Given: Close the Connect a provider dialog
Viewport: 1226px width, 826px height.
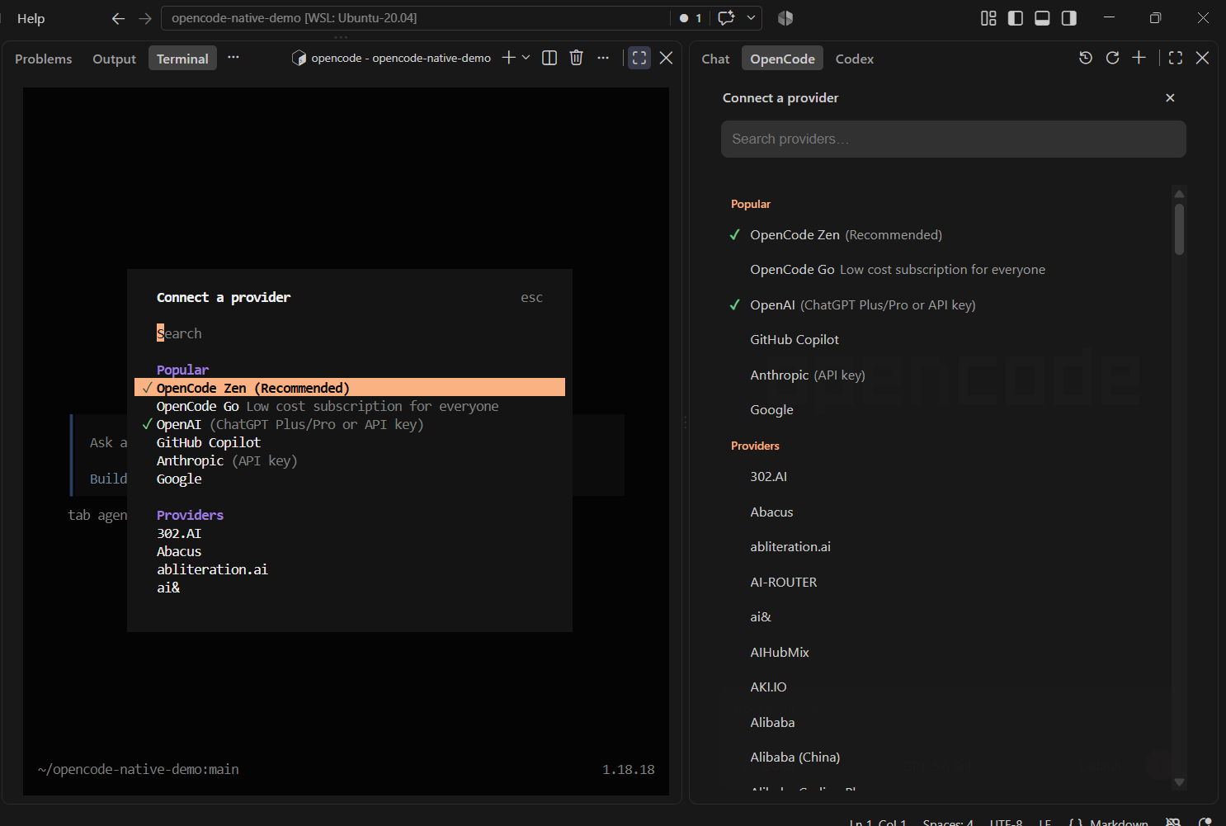Looking at the screenshot, I should tap(1170, 97).
